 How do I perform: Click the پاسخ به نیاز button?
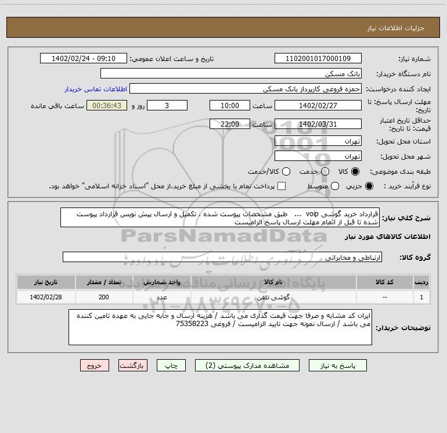point(338,366)
